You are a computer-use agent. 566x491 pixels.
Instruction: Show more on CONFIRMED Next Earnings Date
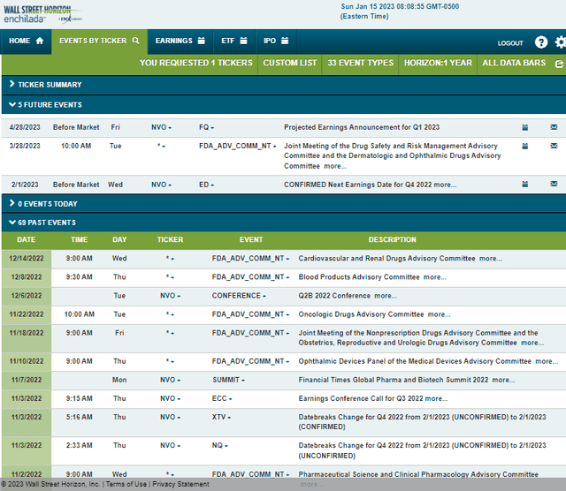pyautogui.click(x=445, y=185)
